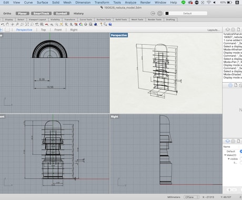Viewport: 242px width, 200px height.
Task: Click the single viewport layout toggle box
Action: tap(7, 29)
